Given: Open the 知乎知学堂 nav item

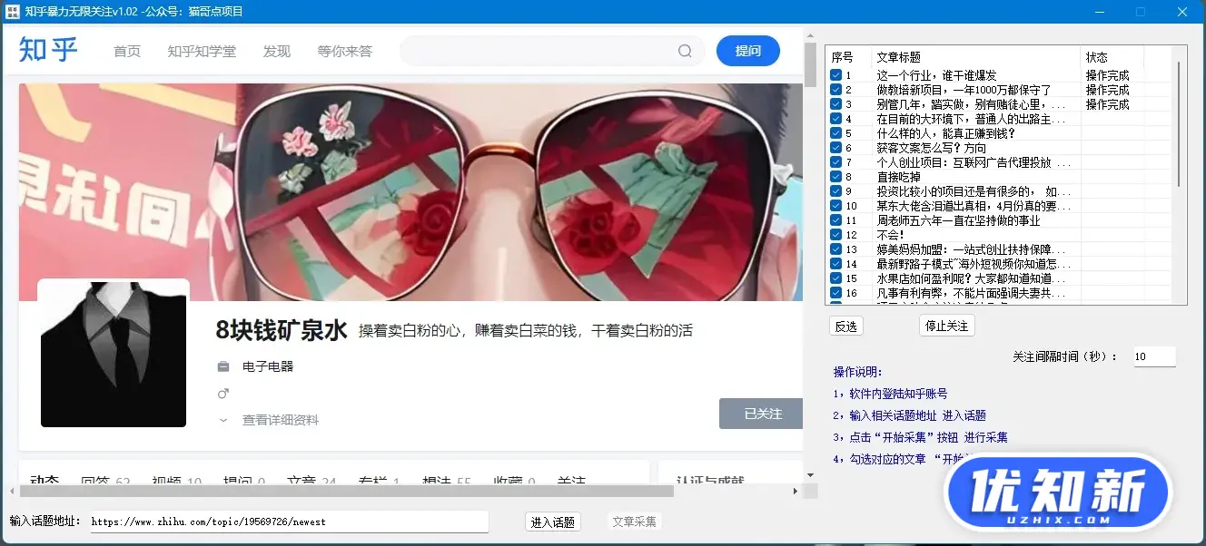Looking at the screenshot, I should [202, 51].
